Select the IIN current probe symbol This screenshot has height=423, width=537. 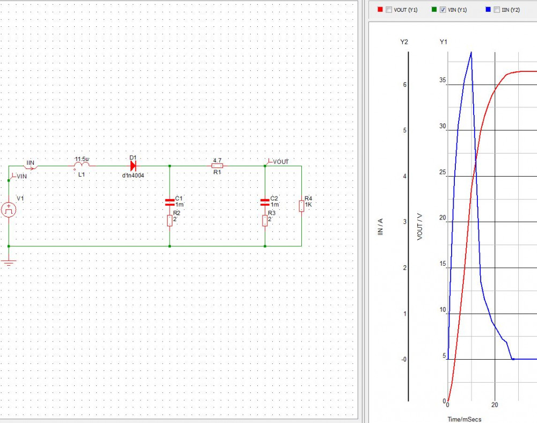pos(31,166)
